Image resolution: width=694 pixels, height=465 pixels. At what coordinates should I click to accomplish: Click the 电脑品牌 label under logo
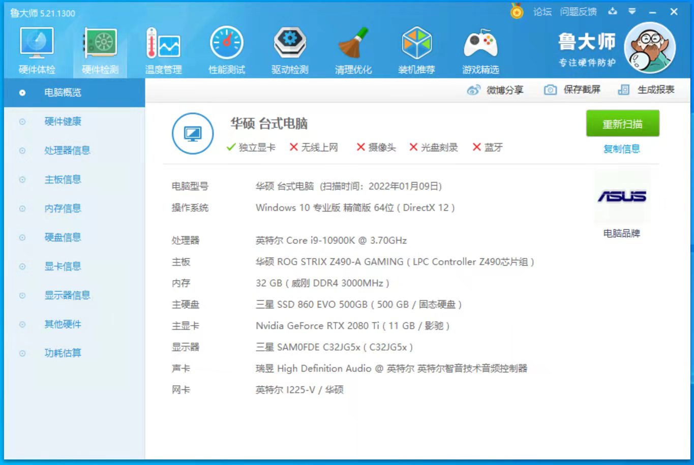(x=621, y=234)
